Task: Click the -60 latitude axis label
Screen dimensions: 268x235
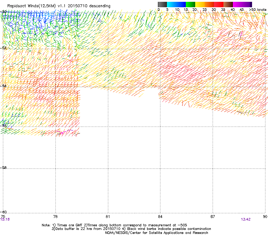Action: coord(3,212)
